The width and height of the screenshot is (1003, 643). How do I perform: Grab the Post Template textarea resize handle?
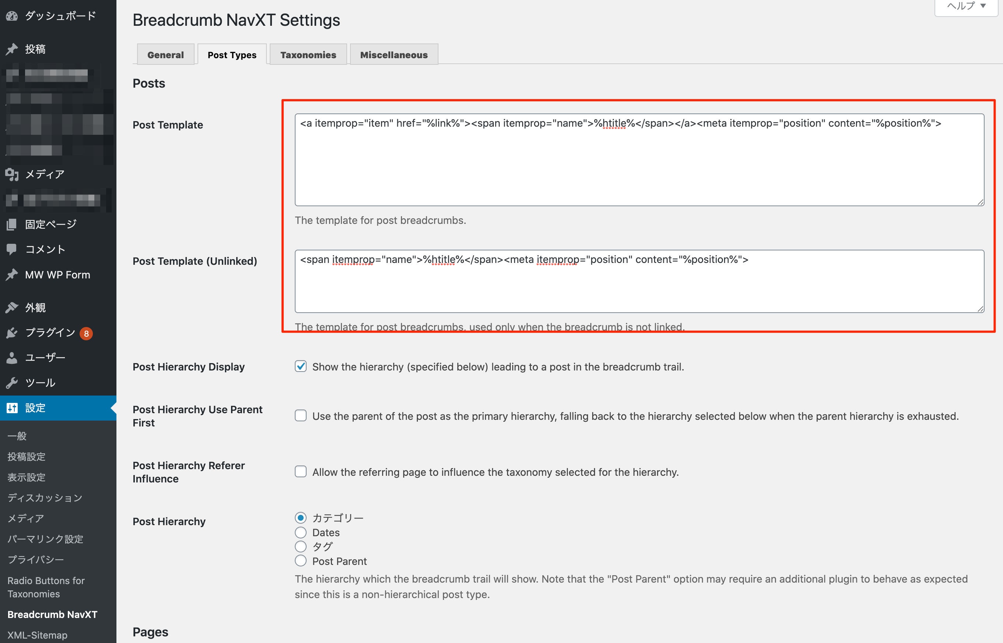[981, 202]
